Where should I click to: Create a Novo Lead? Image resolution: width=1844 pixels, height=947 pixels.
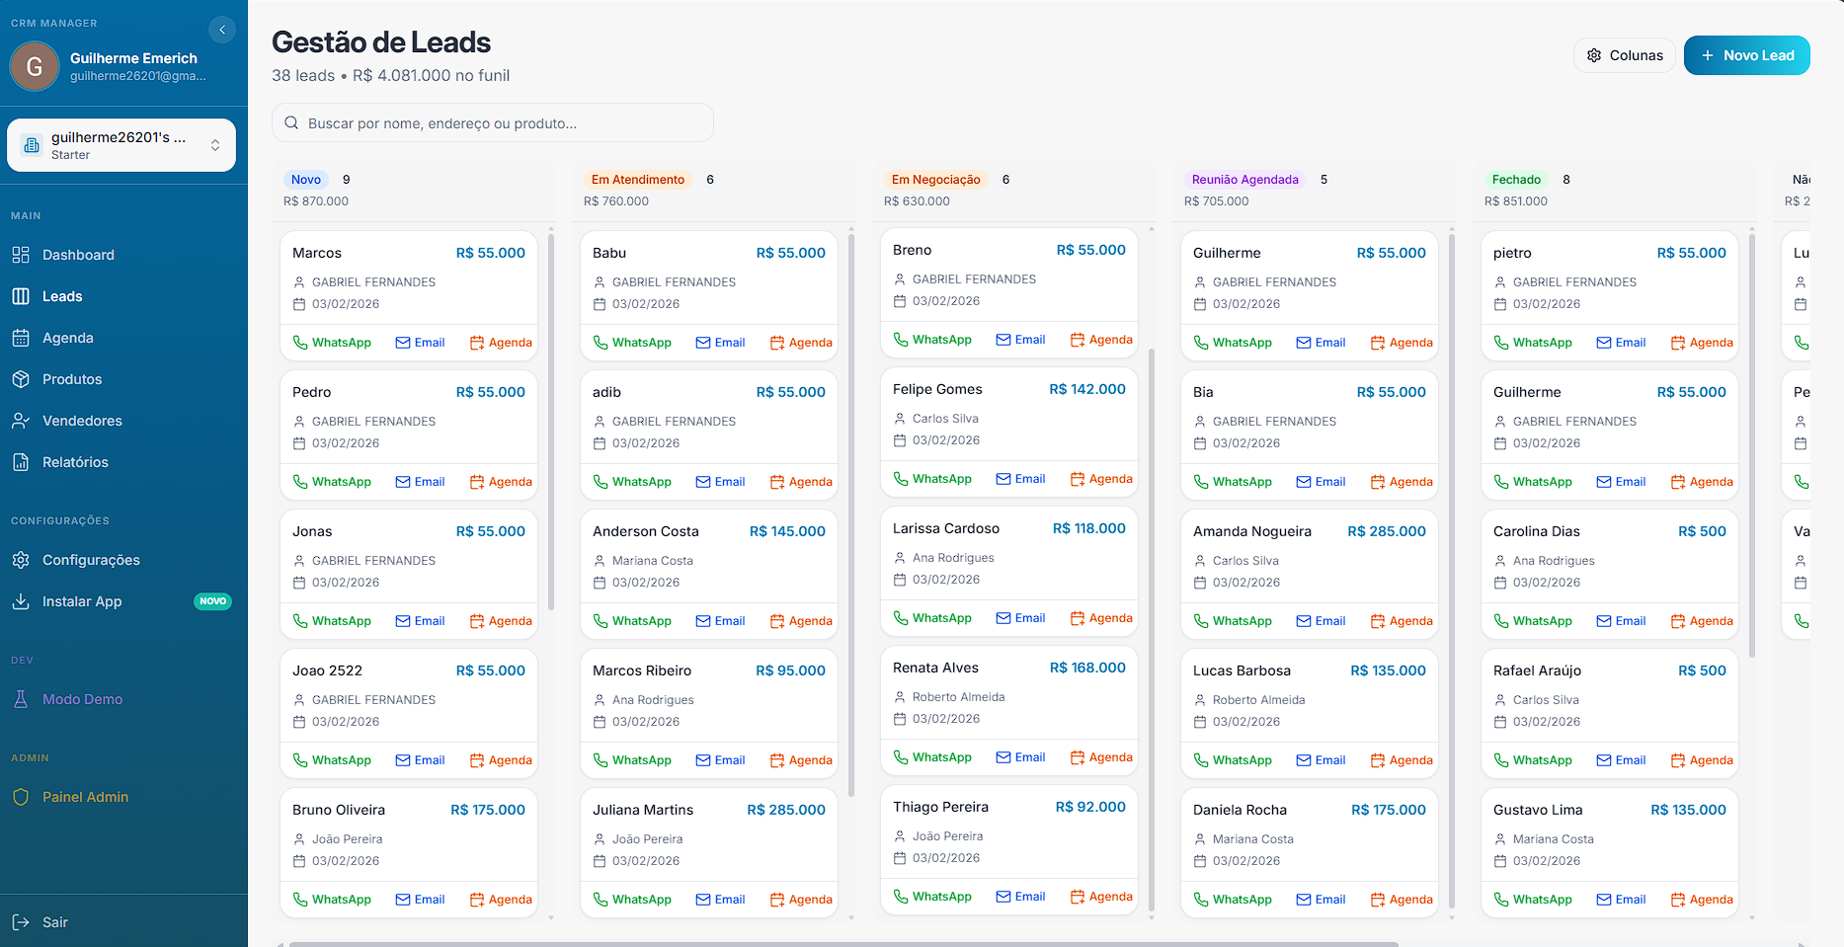1746,55
